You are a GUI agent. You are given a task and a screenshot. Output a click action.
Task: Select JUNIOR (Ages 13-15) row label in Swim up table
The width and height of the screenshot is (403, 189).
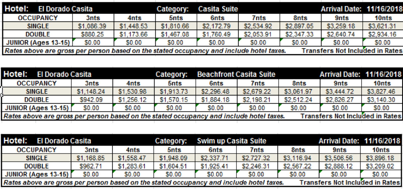(x=37, y=174)
